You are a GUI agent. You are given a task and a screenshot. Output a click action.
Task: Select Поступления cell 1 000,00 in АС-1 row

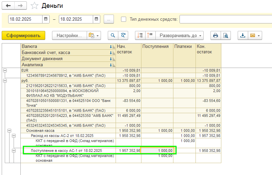click(157, 151)
